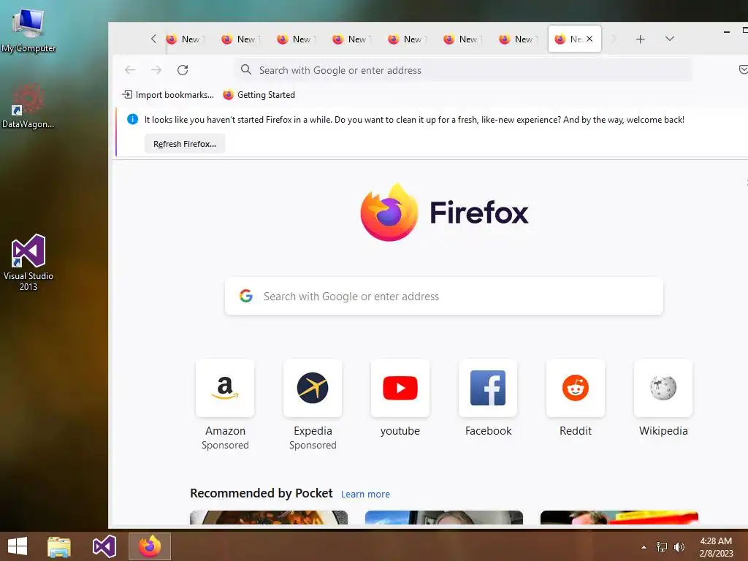Open DataWagon desktop shortcut
748x561 pixels.
tap(28, 106)
